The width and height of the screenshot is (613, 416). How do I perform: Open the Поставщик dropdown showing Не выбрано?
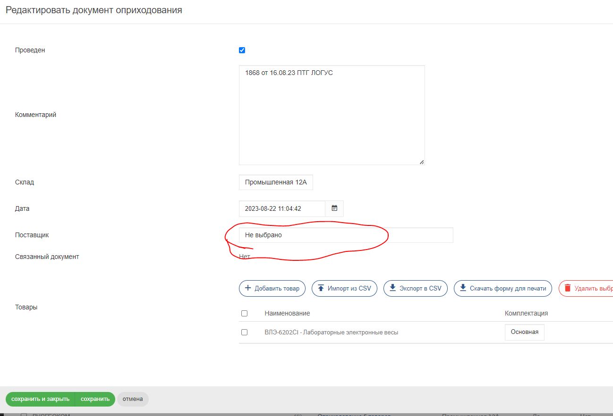(x=346, y=235)
